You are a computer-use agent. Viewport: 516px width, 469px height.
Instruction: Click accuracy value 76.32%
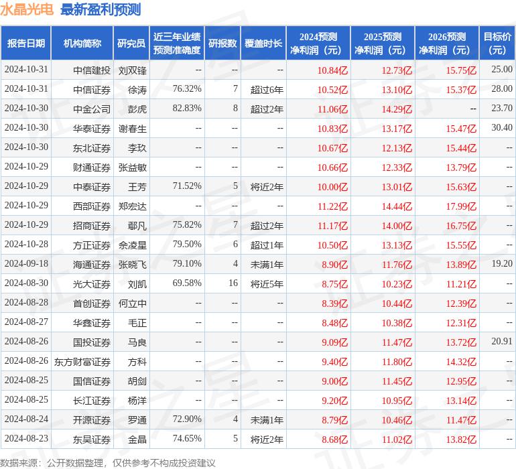(187, 89)
